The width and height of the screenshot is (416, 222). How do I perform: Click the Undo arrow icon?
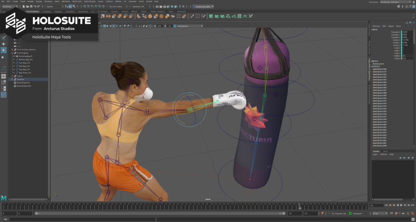pyautogui.click(x=35, y=6)
